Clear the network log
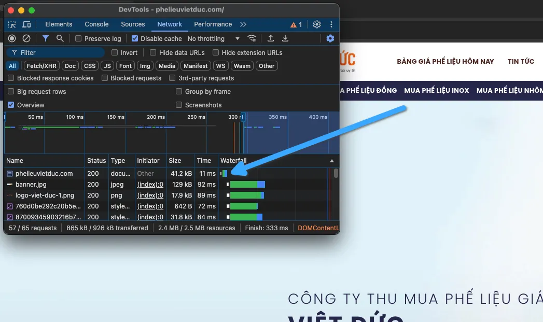Image resolution: width=543 pixels, height=322 pixels. point(26,38)
